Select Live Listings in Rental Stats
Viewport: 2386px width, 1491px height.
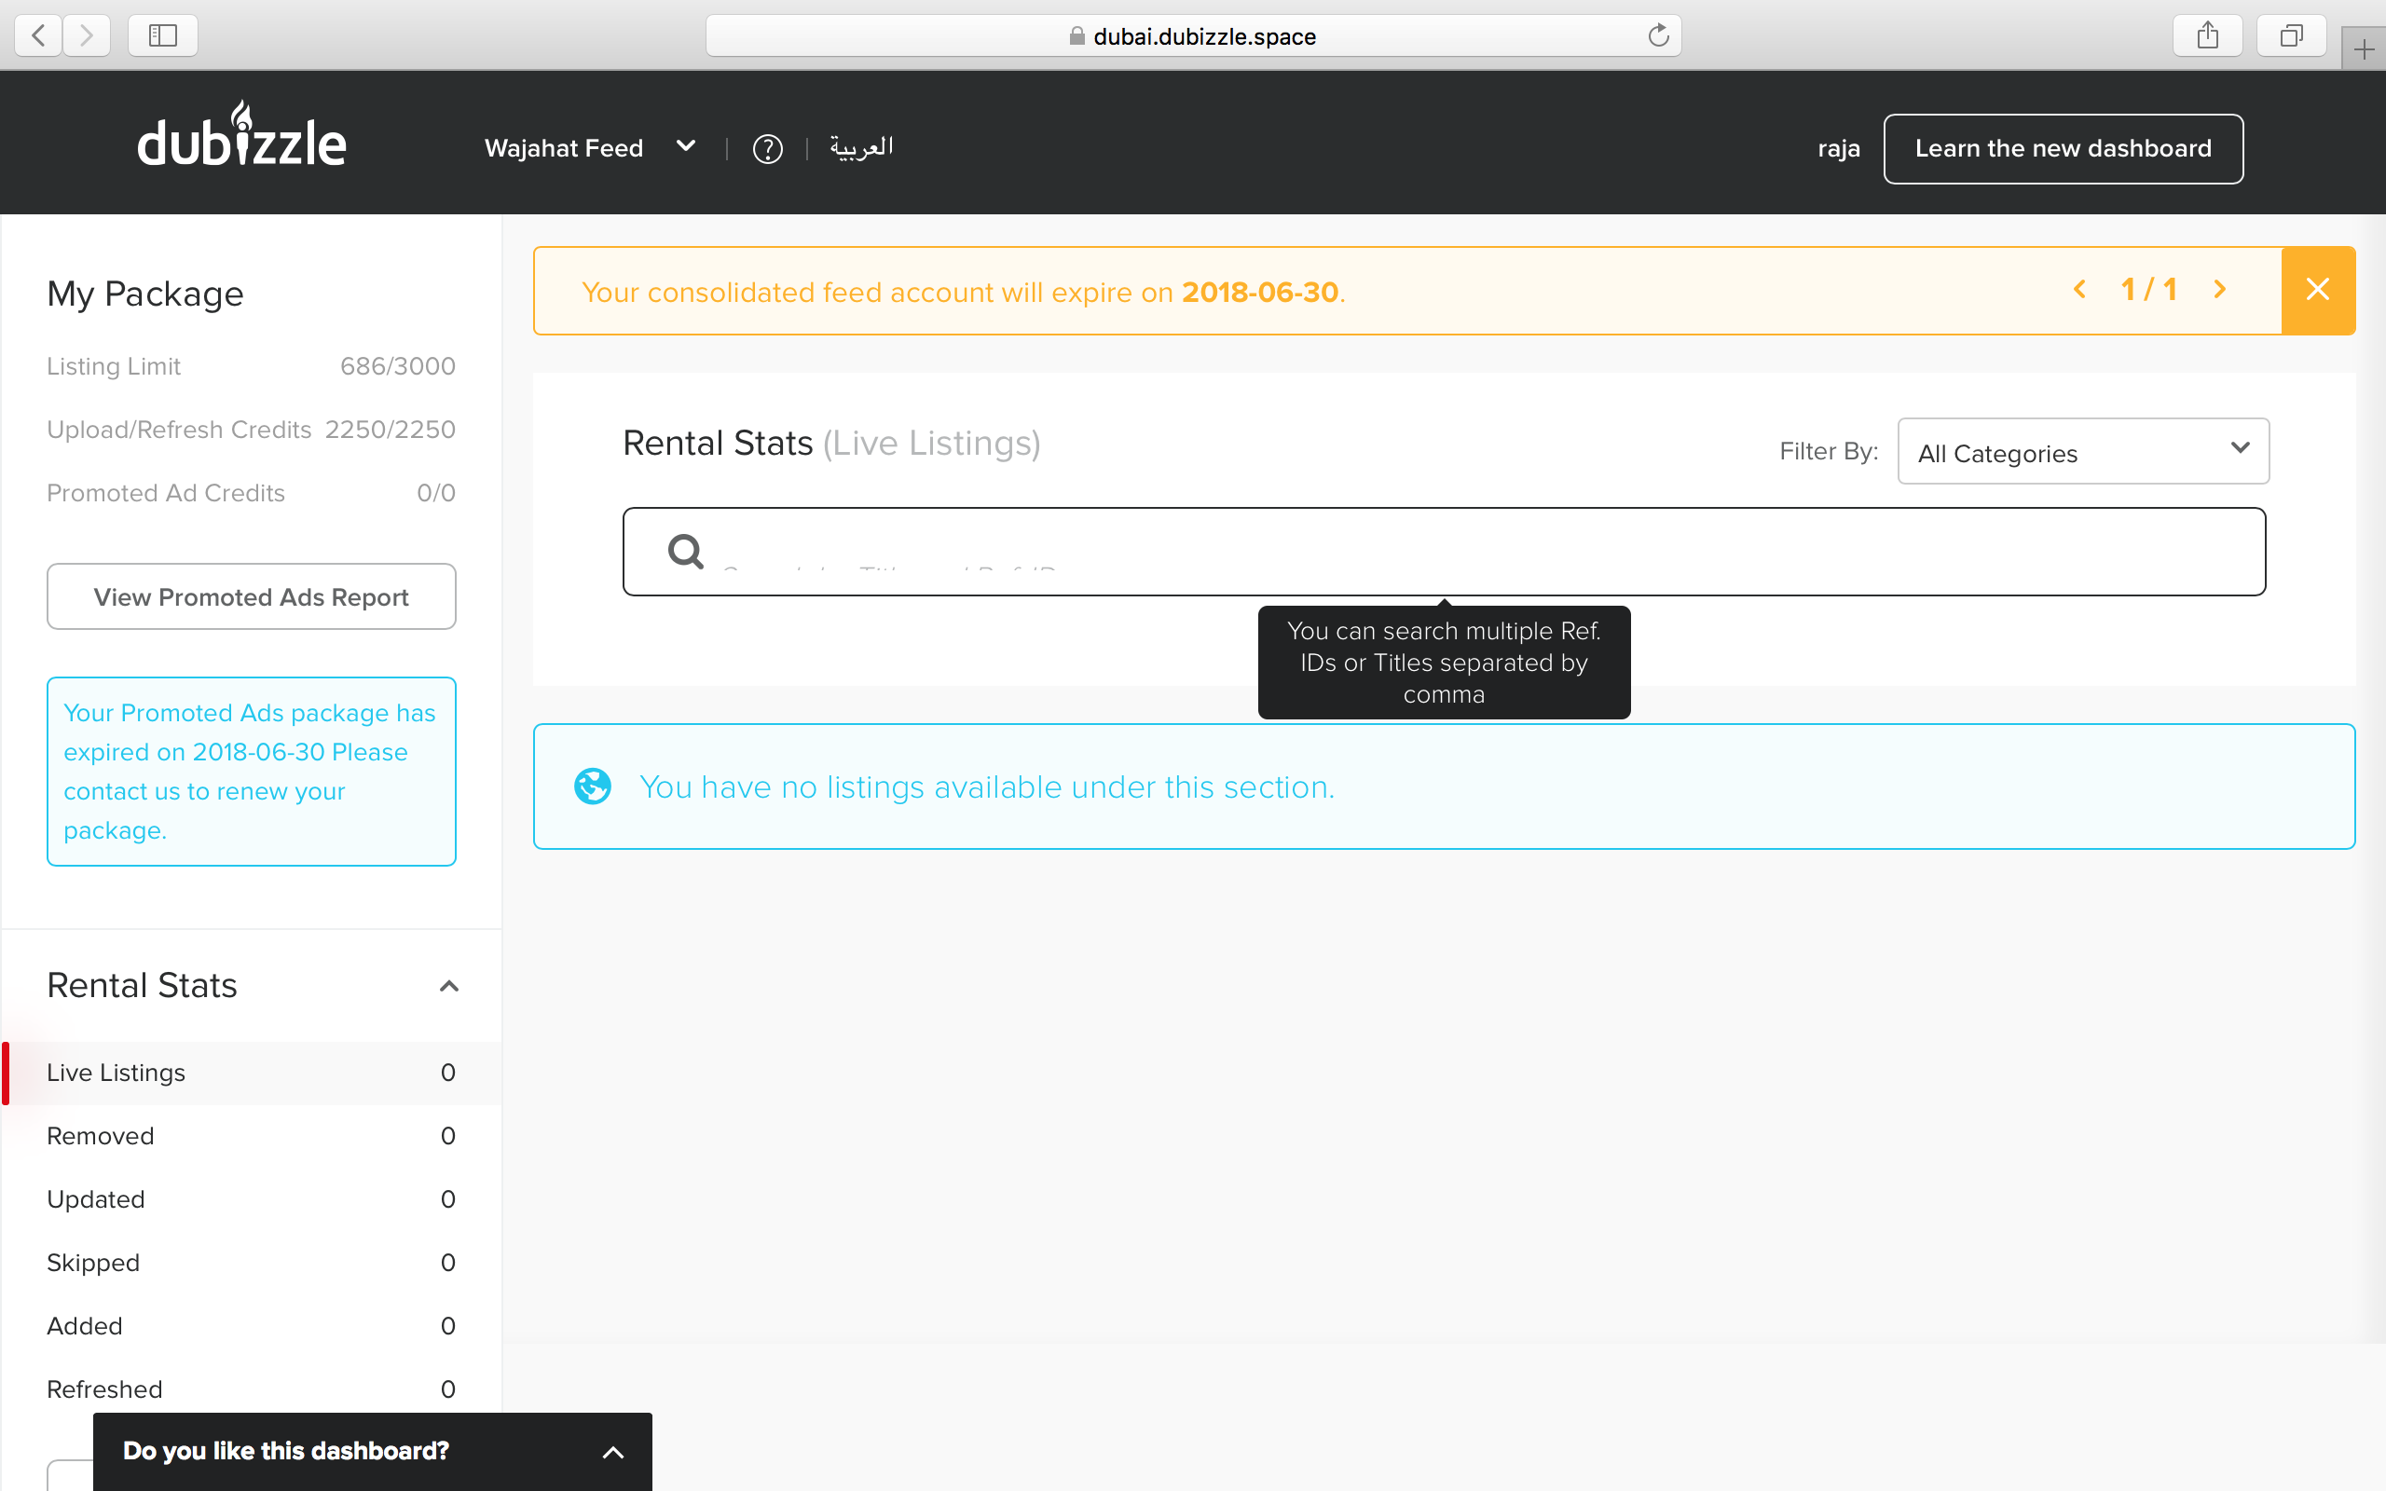pos(252,1073)
